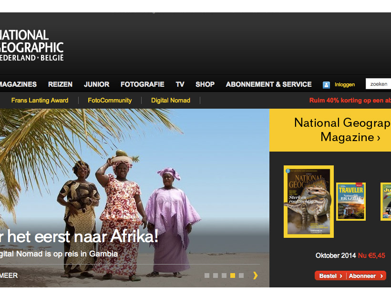Select the Traveler magazine cover thumbnail
Screen dimensions: 391x306
(x=351, y=202)
